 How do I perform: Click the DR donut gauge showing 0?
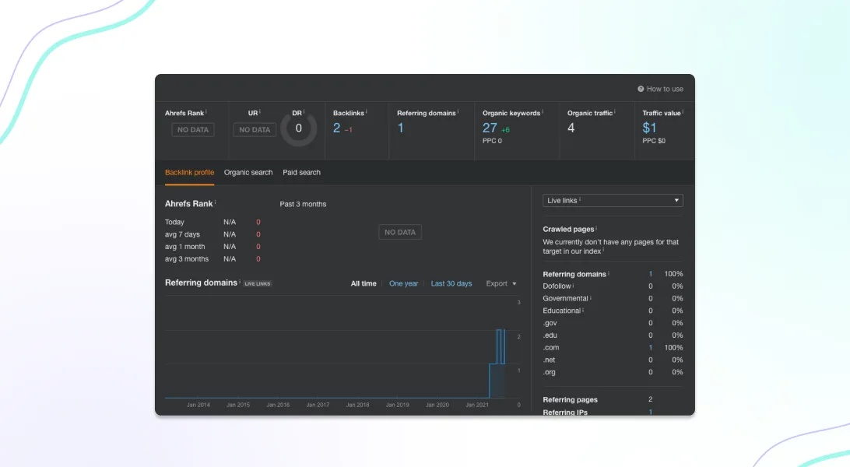299,128
